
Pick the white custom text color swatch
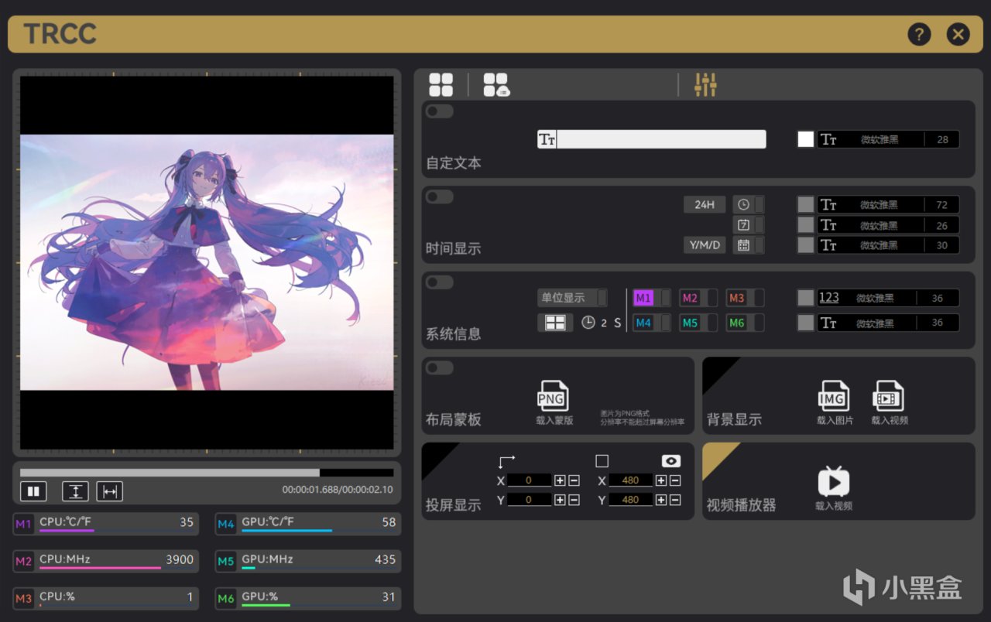[806, 139]
